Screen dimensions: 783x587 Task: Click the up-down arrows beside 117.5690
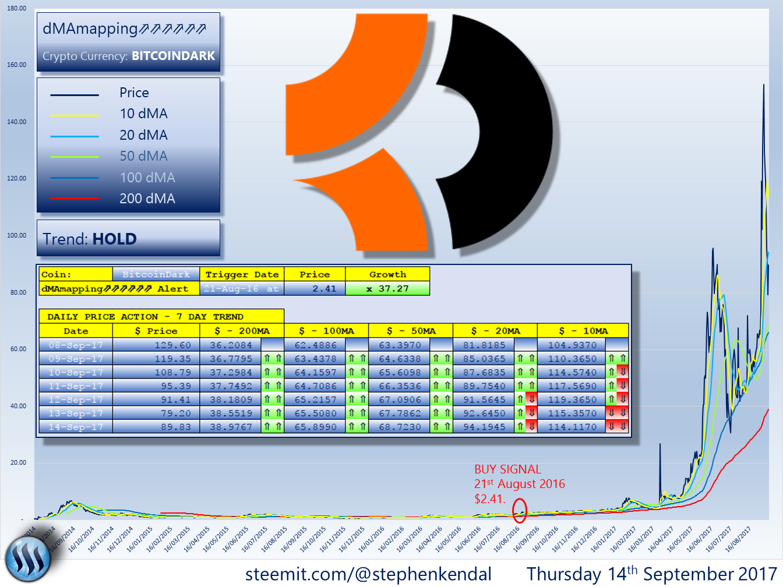(x=617, y=386)
